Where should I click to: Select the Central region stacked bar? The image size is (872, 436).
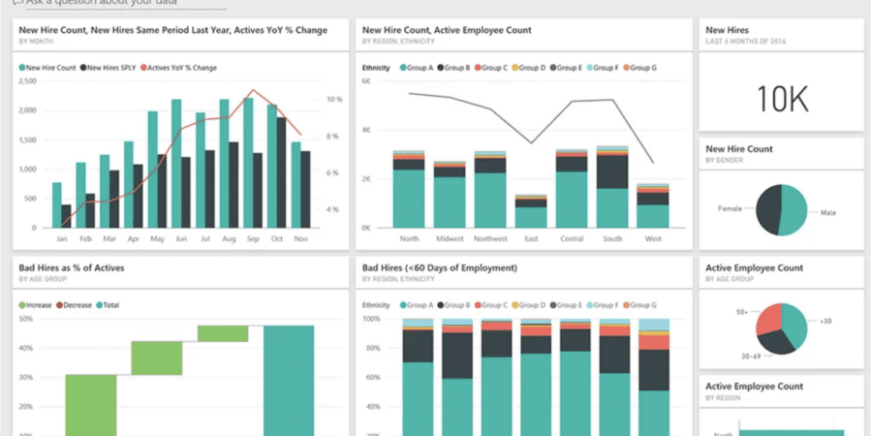pyautogui.click(x=572, y=189)
